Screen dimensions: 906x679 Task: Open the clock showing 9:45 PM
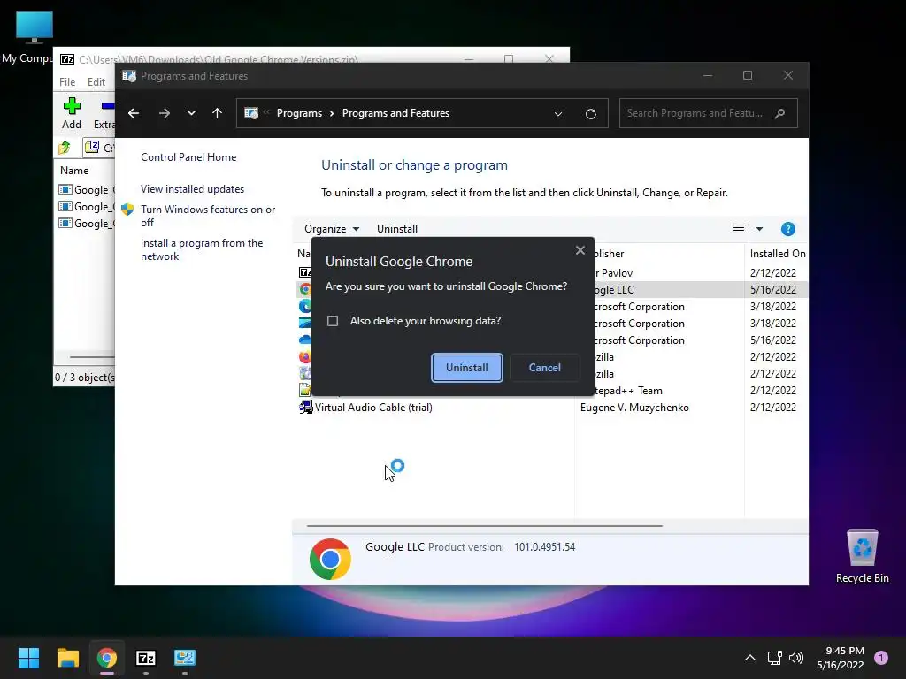[841, 658]
